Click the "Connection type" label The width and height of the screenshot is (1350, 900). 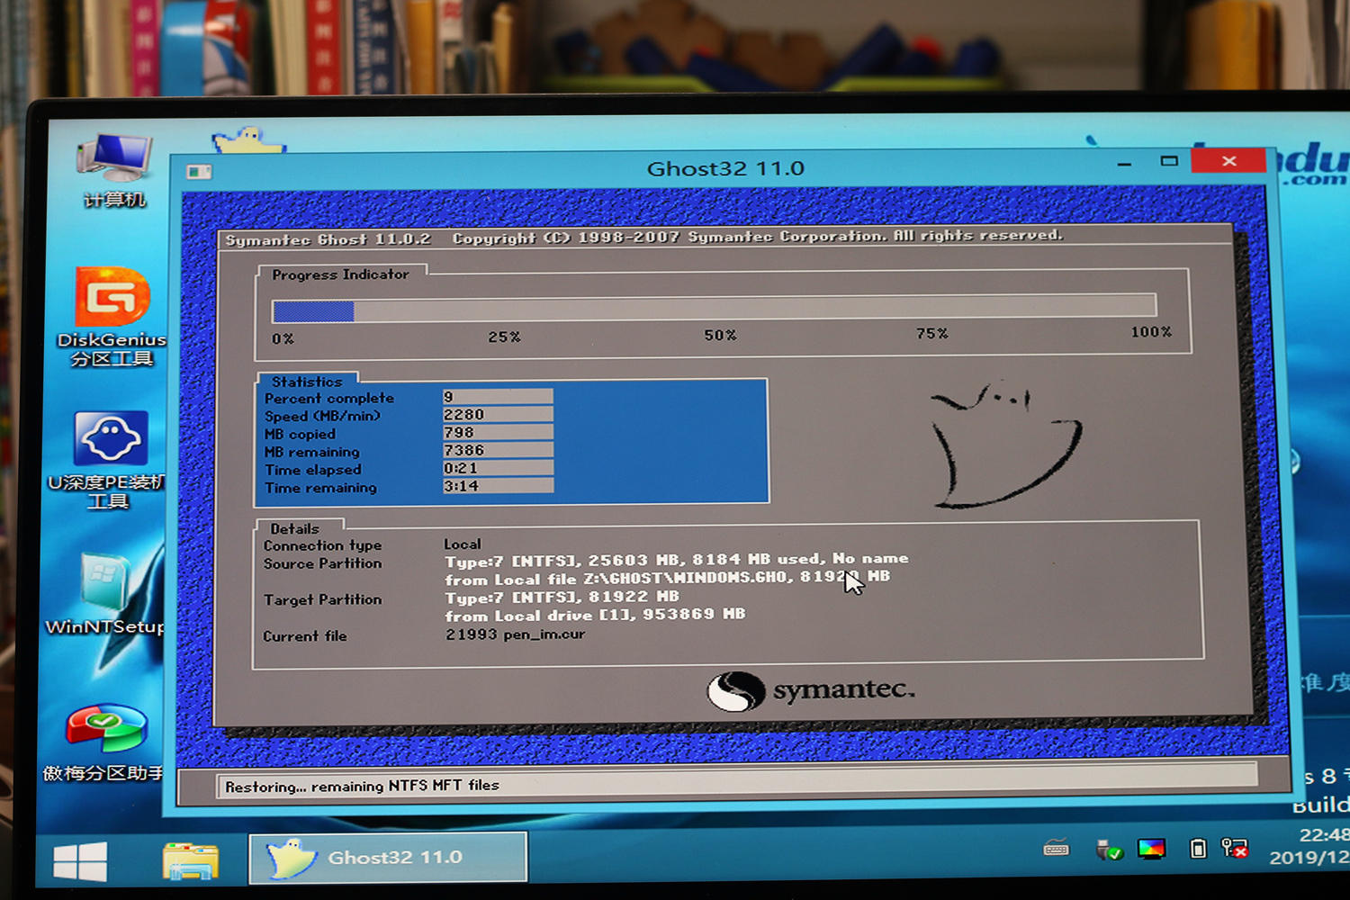[x=322, y=545]
